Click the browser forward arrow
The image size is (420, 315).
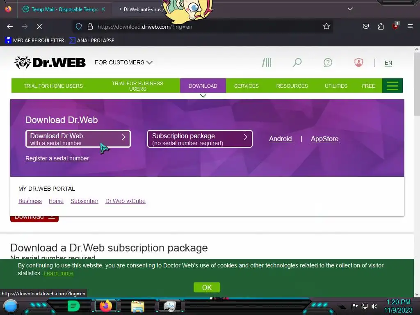[x=24, y=27]
